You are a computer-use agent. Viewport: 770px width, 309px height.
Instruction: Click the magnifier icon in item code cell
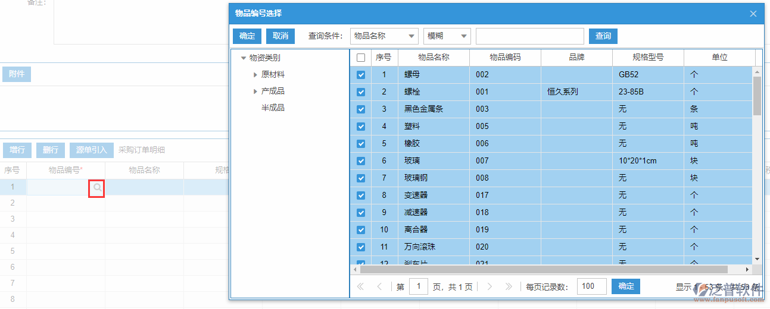point(97,188)
